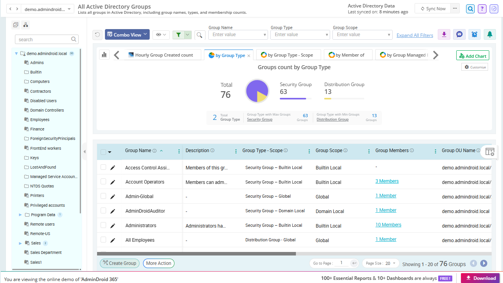Open the alarm clock schedule icon
This screenshot has height=283, width=503.
(x=475, y=35)
